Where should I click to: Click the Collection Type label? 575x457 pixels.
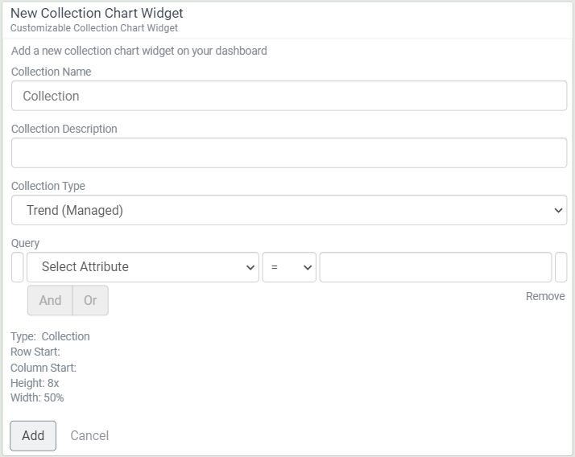click(x=48, y=186)
